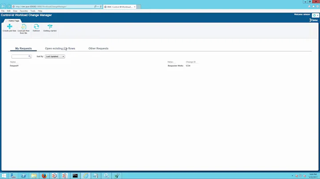Select the BMC Control-M Workload browser tab

[119, 7]
